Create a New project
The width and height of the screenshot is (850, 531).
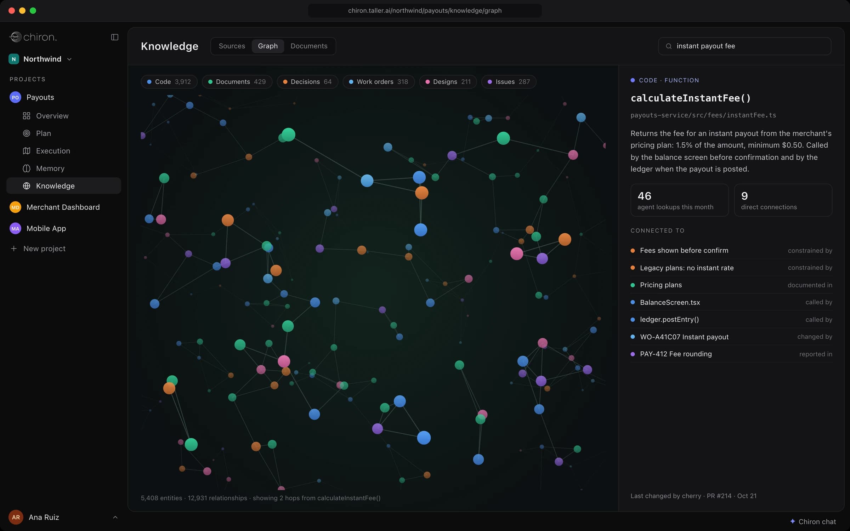click(64, 249)
